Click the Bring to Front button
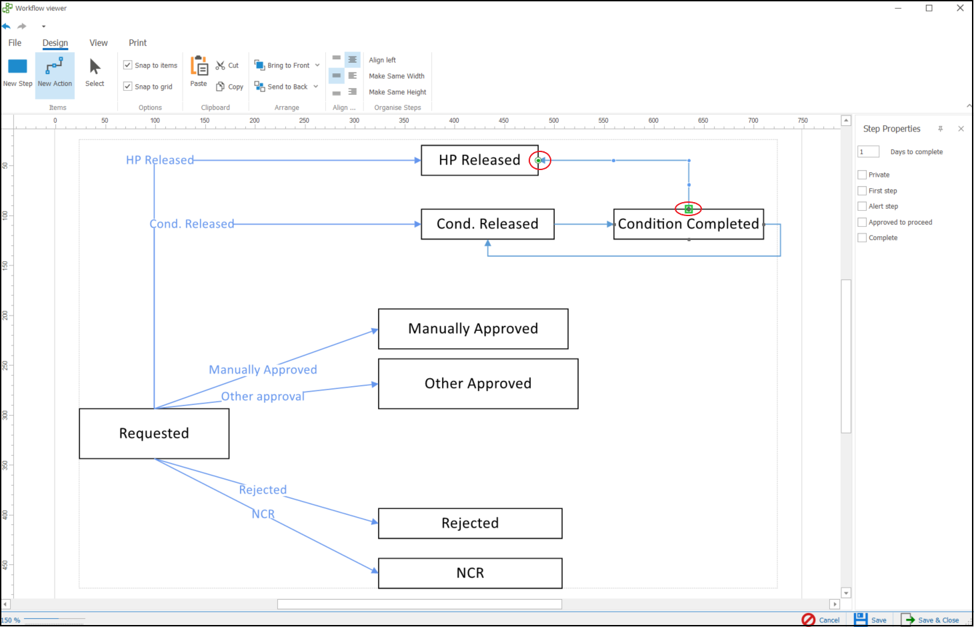Screen dimensions: 974x627 pos(282,65)
